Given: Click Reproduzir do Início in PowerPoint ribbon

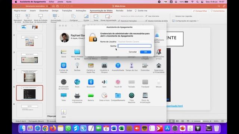Looking at the screenshot, I should [18, 18].
